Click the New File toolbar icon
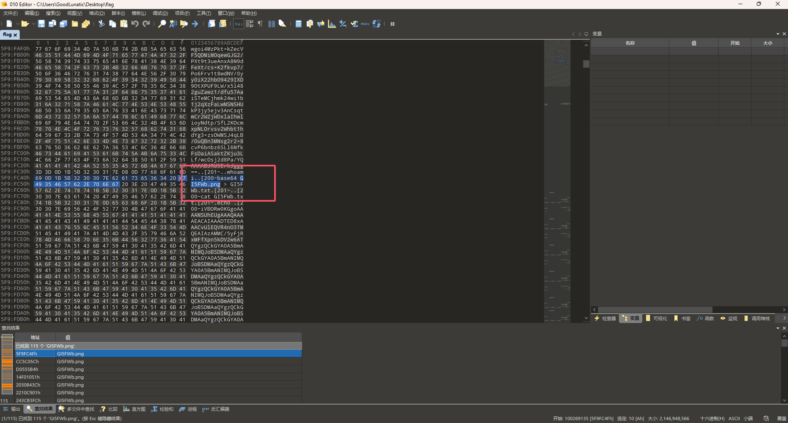The height and width of the screenshot is (423, 788). pyautogui.click(x=9, y=24)
